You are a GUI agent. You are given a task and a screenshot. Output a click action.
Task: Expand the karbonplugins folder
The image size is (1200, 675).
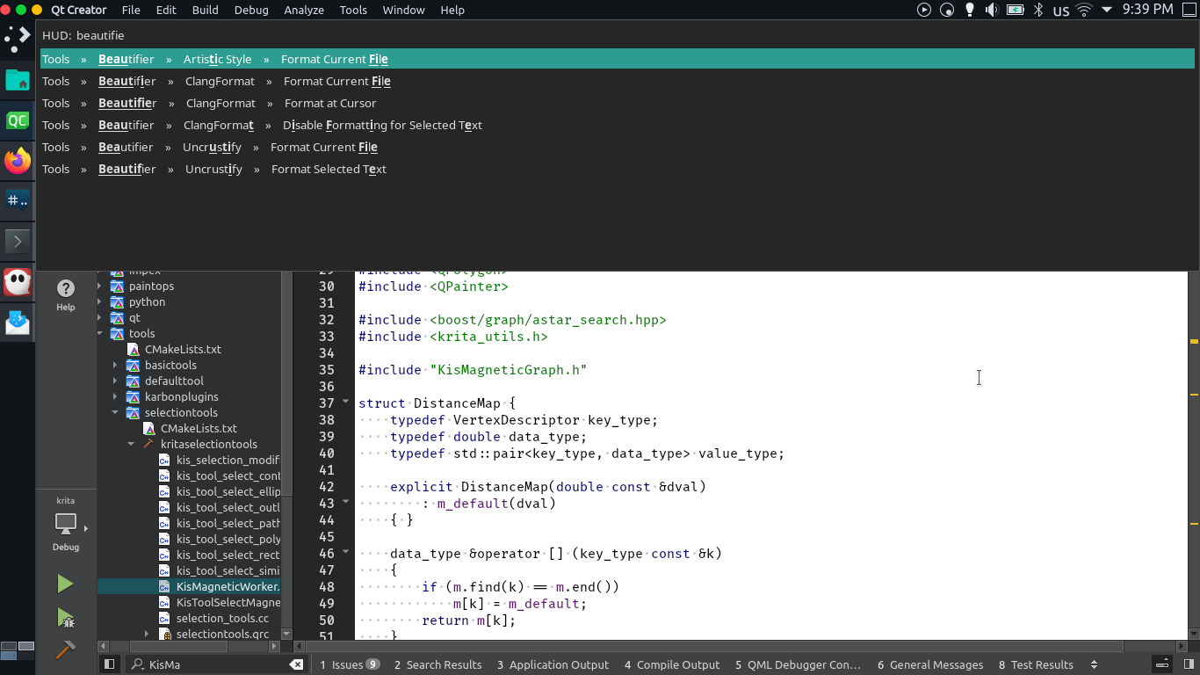pos(115,397)
